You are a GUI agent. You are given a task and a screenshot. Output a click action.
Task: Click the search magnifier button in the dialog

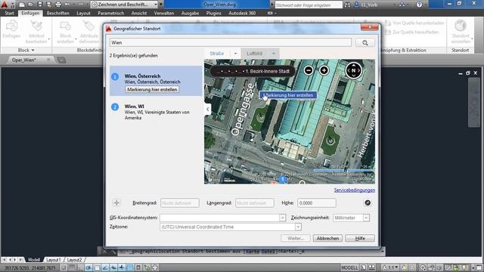365,42
